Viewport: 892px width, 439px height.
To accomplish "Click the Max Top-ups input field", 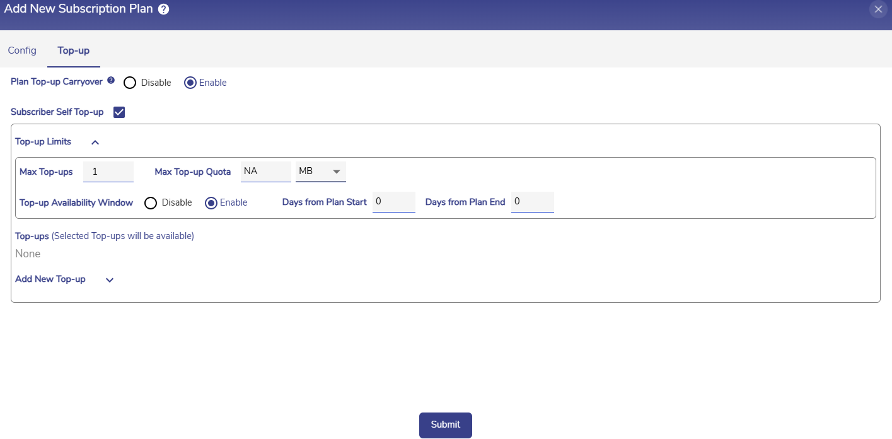I will tap(108, 172).
